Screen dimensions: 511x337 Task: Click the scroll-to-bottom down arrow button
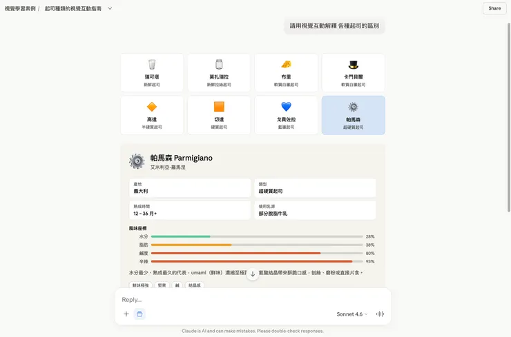click(x=253, y=274)
